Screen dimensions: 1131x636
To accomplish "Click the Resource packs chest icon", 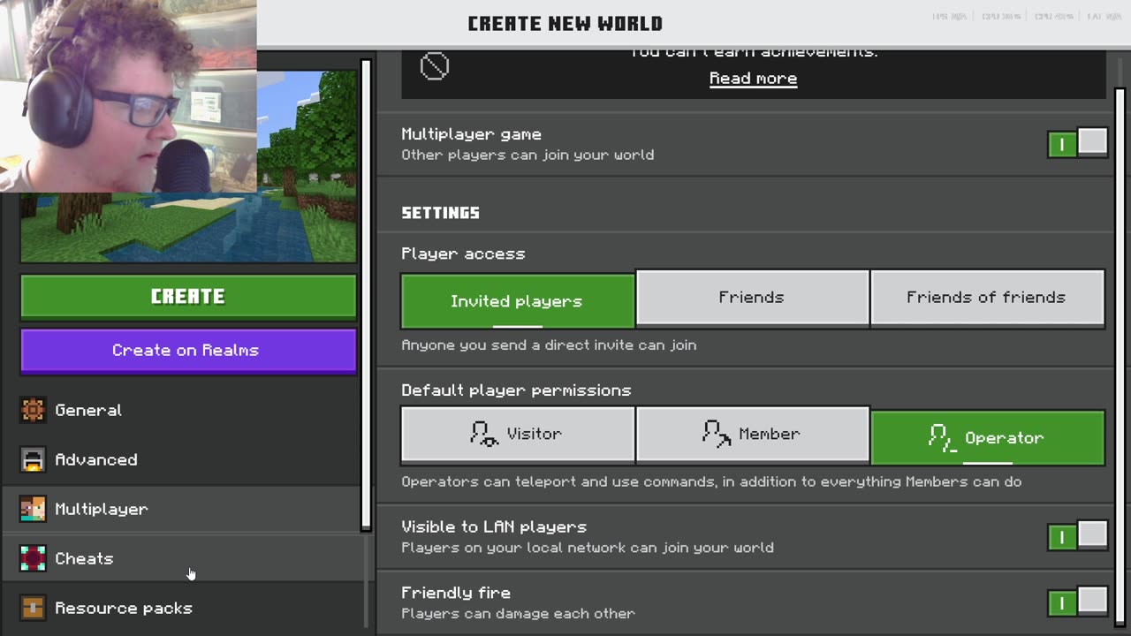I will click(33, 608).
